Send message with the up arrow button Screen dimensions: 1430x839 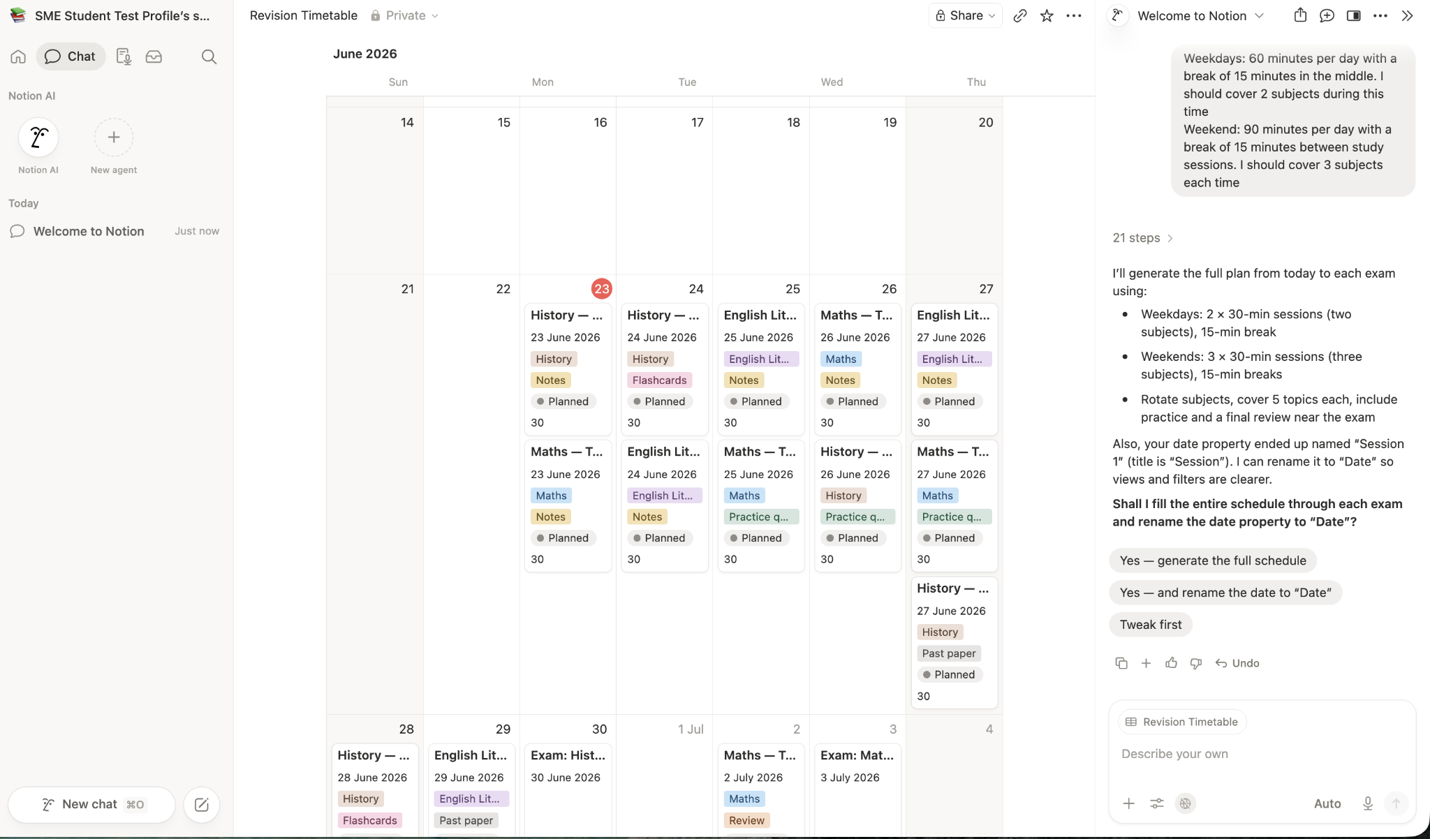[x=1396, y=803]
